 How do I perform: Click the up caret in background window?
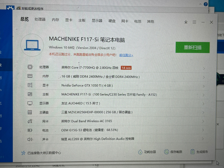pos(200,4)
